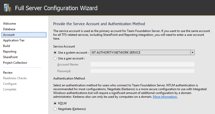Click the Account Name input field
Image resolution: width=215 pixels, height=114 pixels.
[142, 64]
